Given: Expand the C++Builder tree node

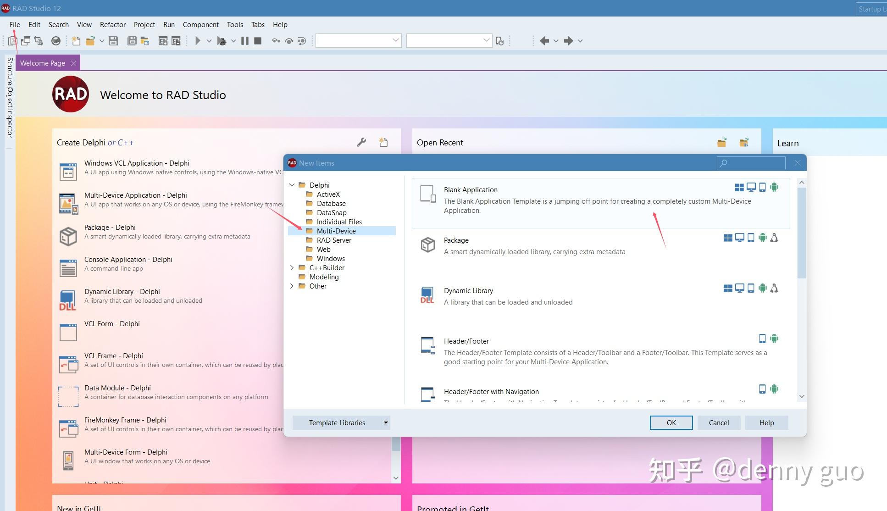Looking at the screenshot, I should [x=292, y=267].
